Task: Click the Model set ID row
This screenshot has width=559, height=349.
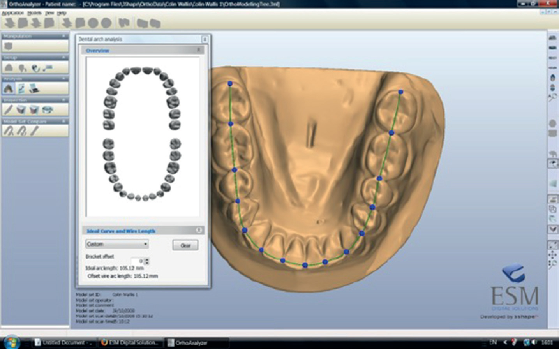Action: coord(107,295)
